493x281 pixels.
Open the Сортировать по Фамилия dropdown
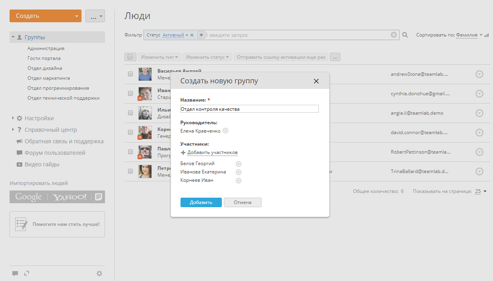[x=469, y=35]
